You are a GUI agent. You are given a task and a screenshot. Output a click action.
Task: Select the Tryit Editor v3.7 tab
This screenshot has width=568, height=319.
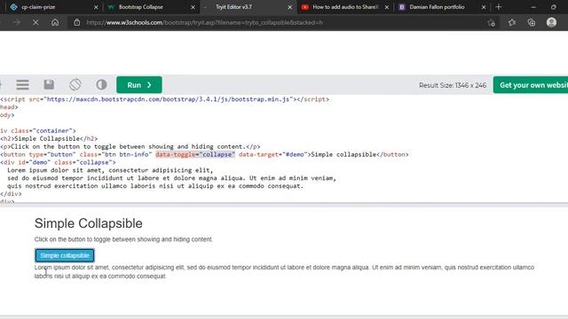(x=233, y=7)
